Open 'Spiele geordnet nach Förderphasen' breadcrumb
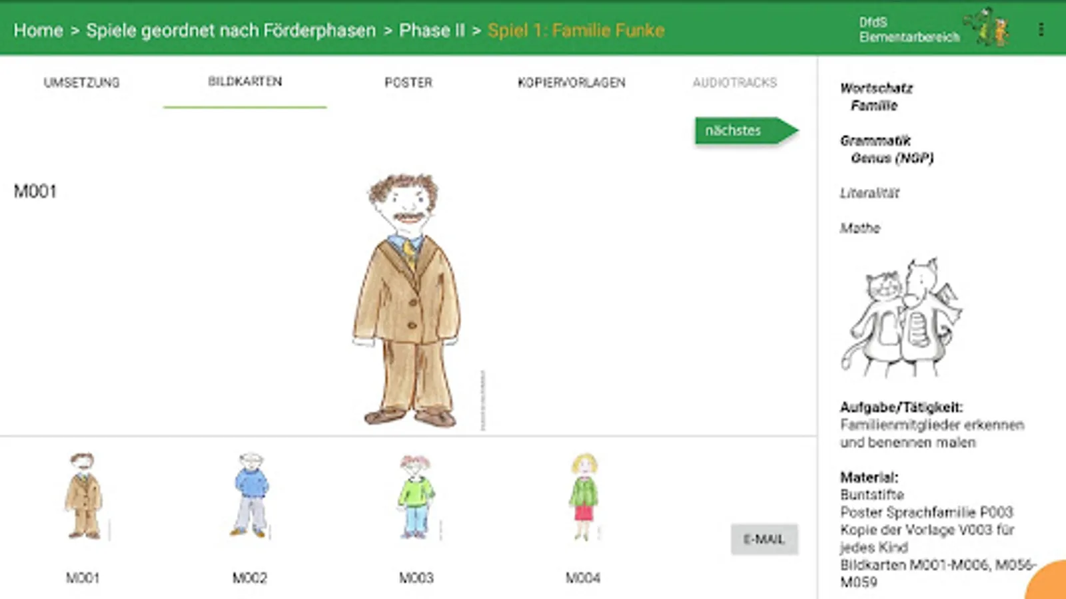Viewport: 1066px width, 599px height. click(231, 31)
